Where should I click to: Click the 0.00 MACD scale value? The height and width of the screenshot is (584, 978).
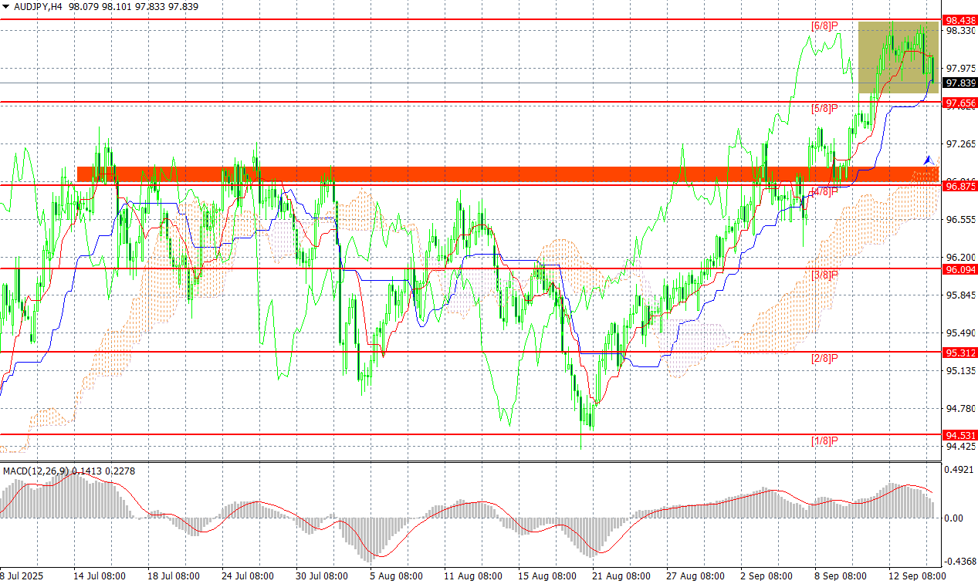pos(954,518)
